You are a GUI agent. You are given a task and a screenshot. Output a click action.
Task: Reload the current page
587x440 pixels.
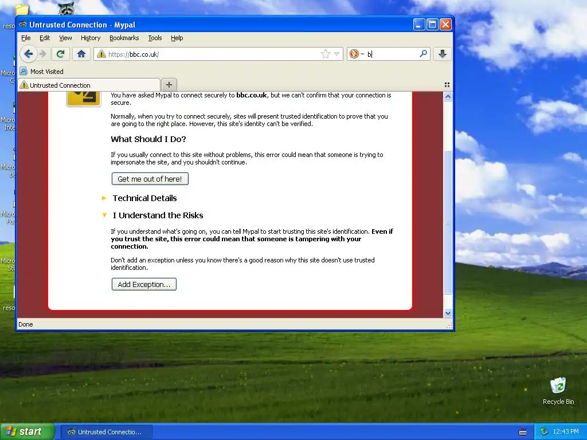(x=60, y=54)
